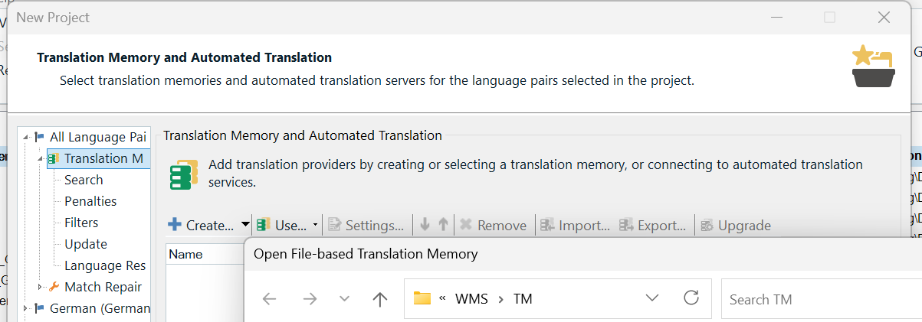Open recent locations dropdown in file dialog

(344, 299)
